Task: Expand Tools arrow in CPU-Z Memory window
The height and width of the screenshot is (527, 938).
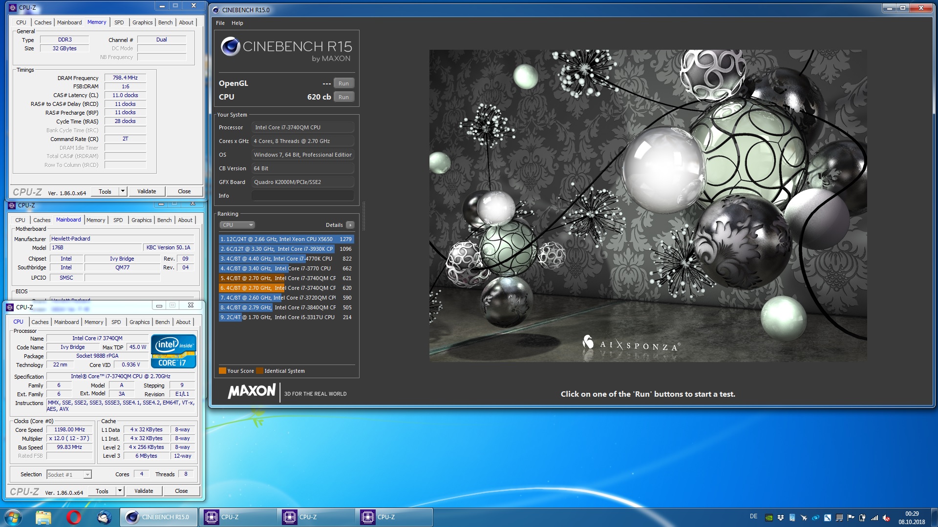Action: pos(123,191)
